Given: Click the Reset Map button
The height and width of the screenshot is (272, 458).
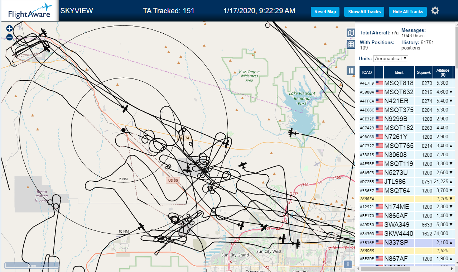Looking at the screenshot, I should coord(325,11).
